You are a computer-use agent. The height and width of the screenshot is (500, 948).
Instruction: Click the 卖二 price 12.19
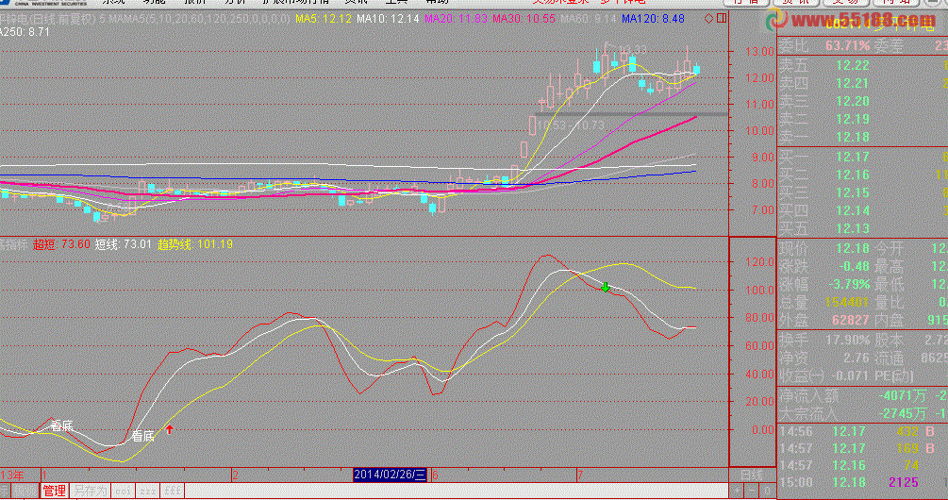pyautogui.click(x=853, y=119)
